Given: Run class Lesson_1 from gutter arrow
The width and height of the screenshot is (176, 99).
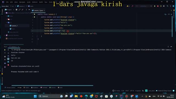Looking at the screenshot, I should click(x=35, y=14).
